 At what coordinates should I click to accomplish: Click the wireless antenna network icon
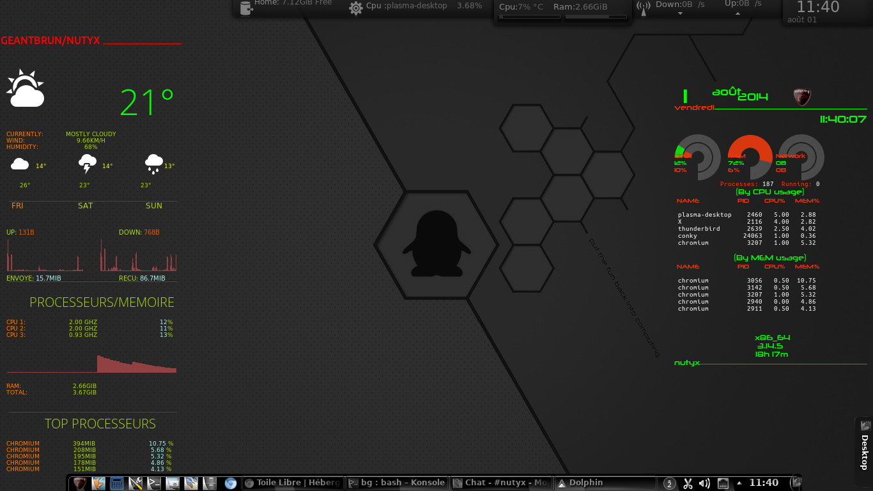point(644,8)
